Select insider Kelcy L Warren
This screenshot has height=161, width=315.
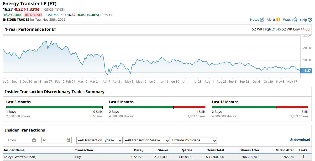(20, 157)
